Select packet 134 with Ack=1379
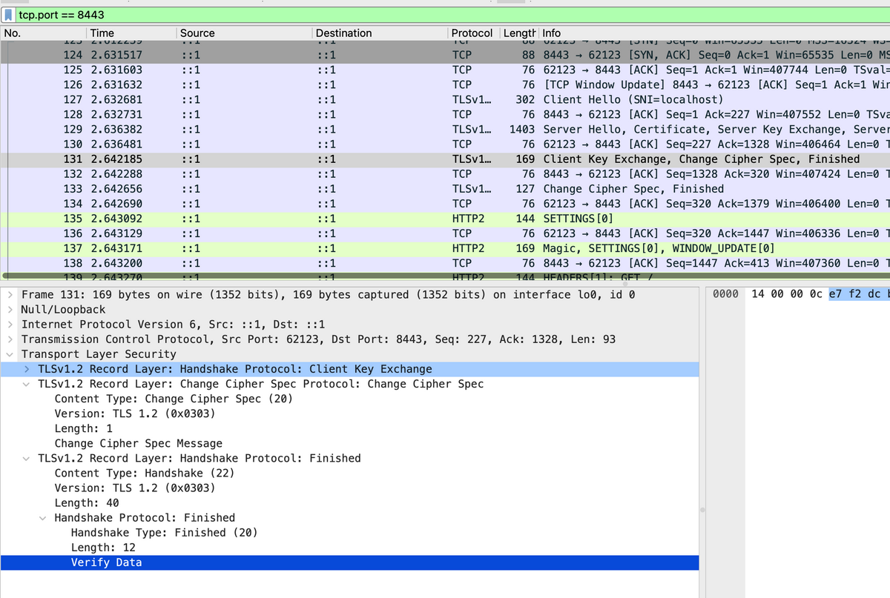Image resolution: width=890 pixels, height=598 pixels. point(445,203)
